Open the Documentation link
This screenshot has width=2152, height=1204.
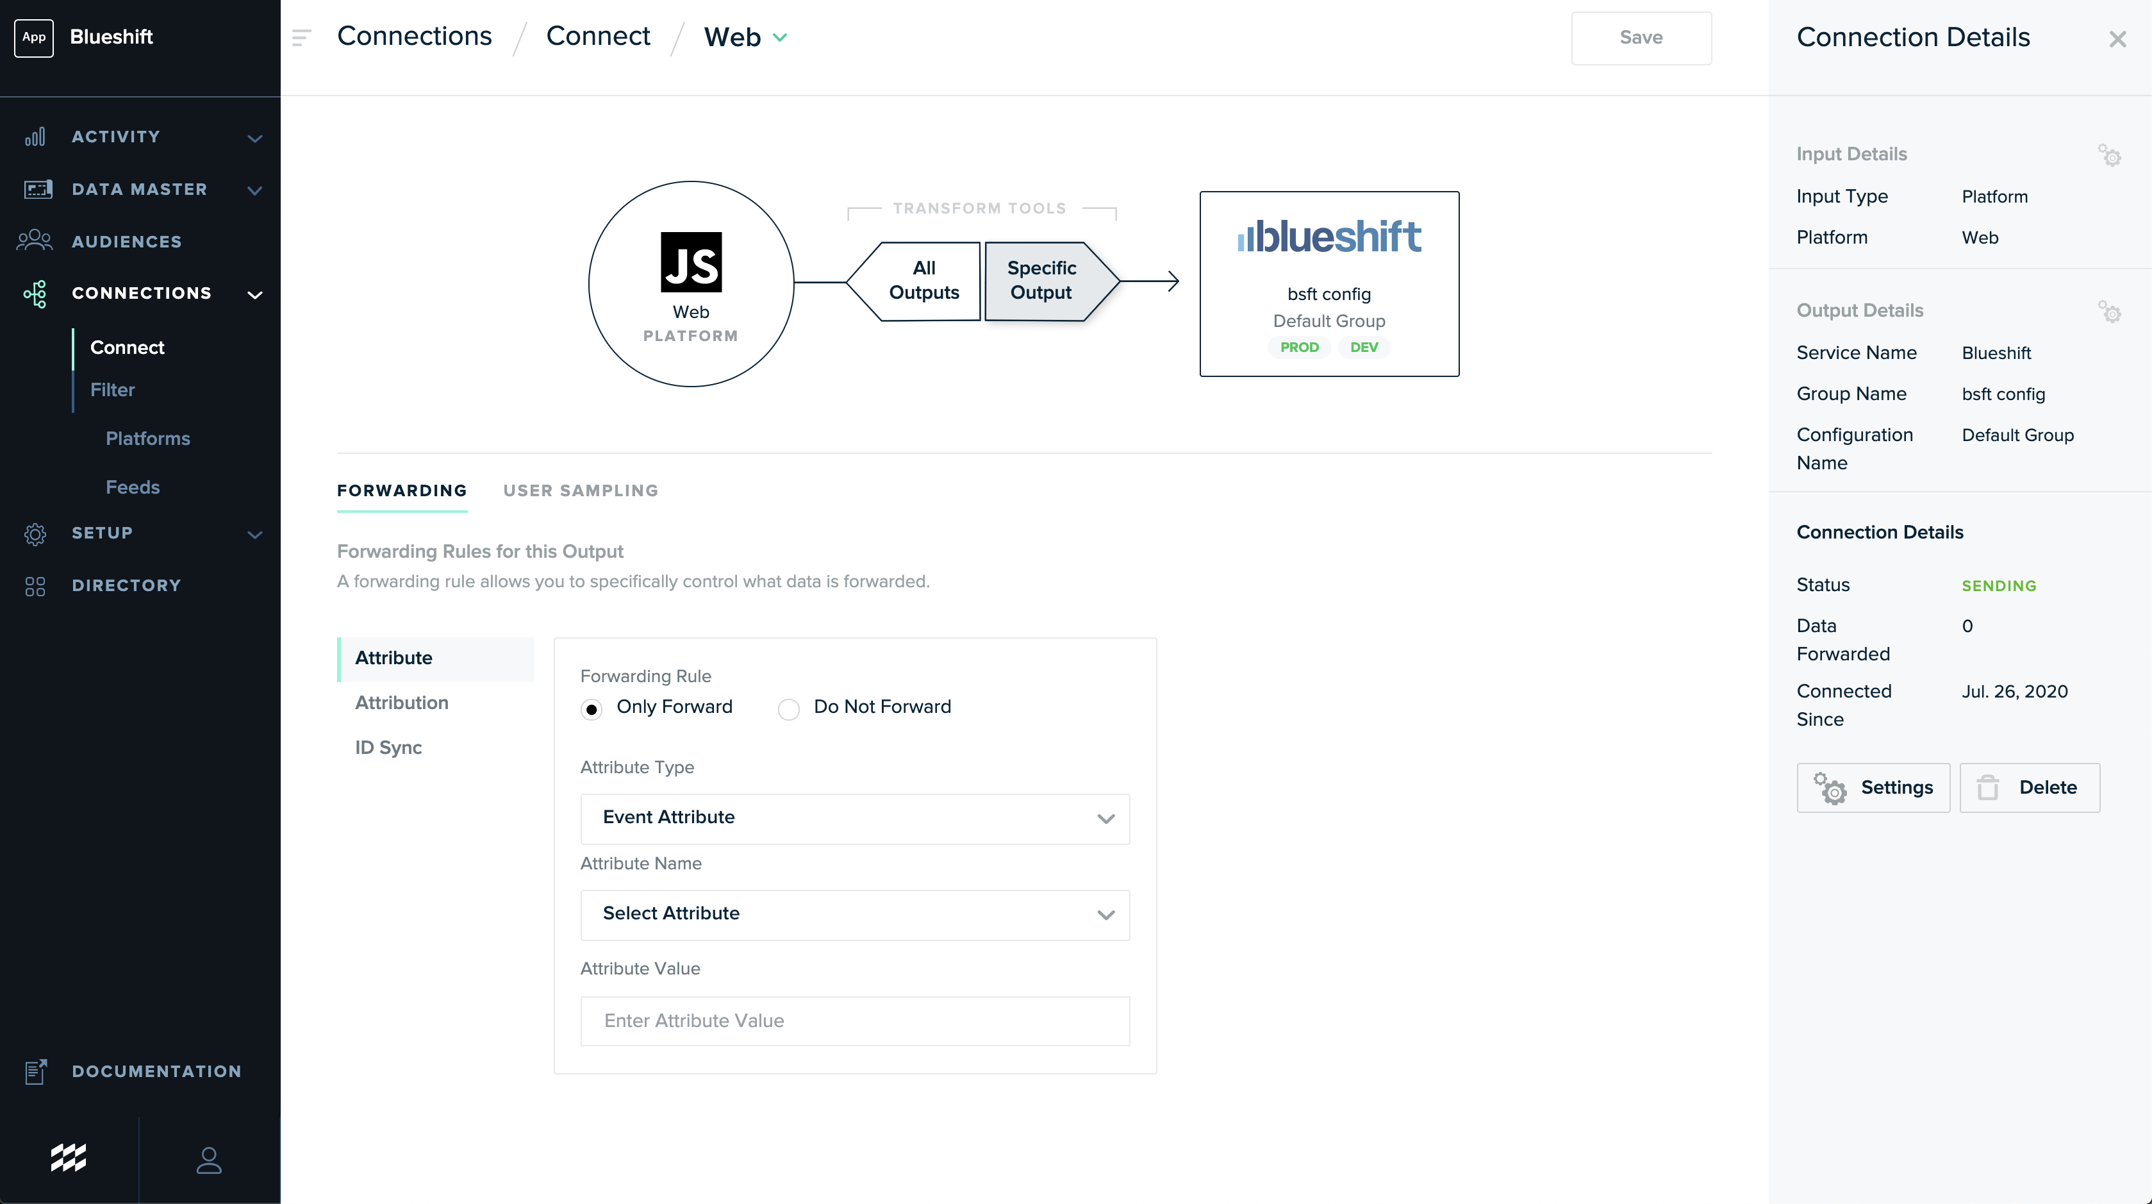(x=156, y=1071)
